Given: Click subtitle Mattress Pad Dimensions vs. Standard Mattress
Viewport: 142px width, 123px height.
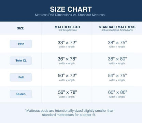Looking at the screenshot, I should (70, 15).
